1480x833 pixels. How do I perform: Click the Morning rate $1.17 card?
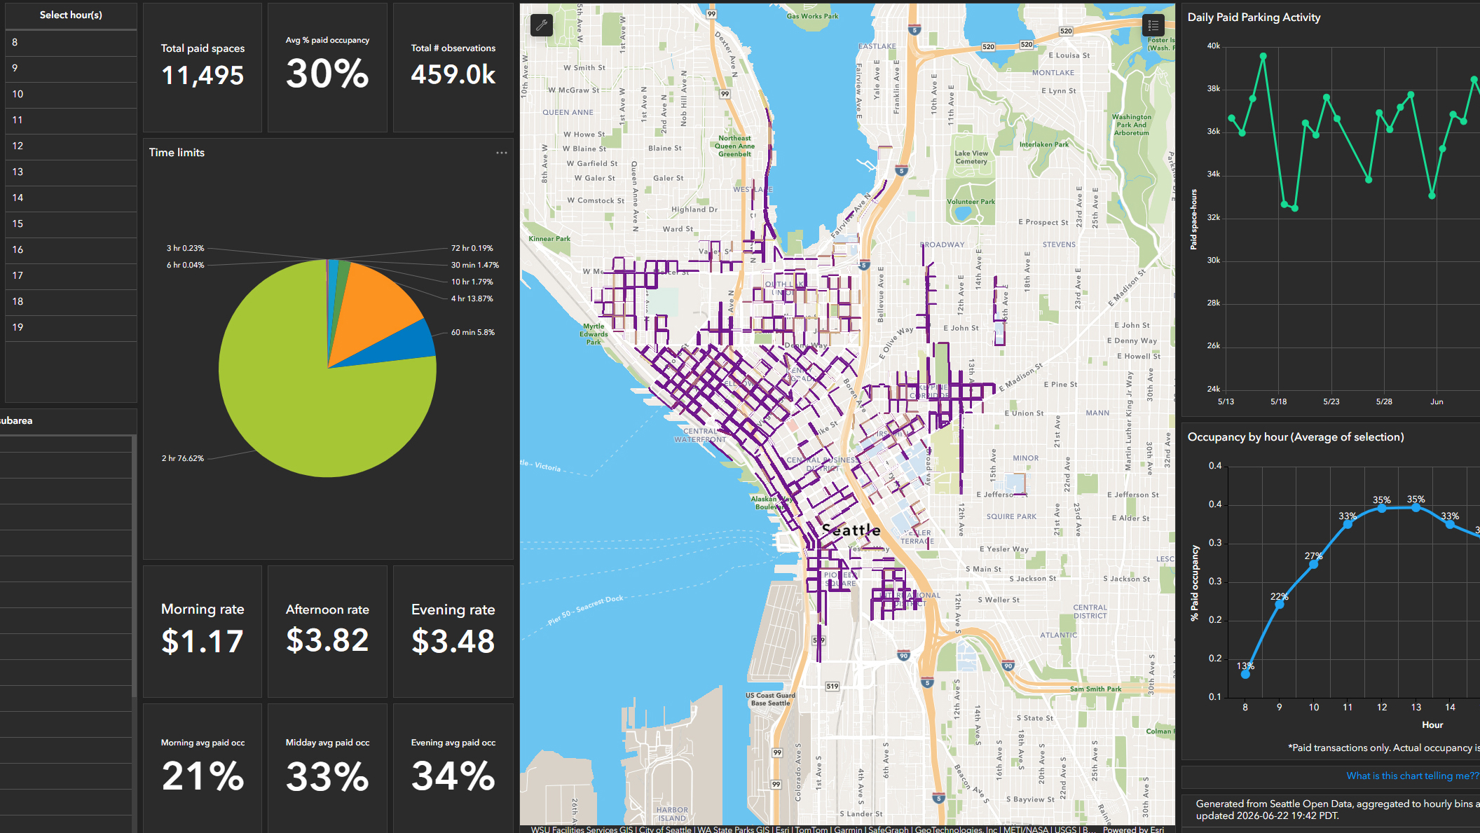(x=203, y=631)
